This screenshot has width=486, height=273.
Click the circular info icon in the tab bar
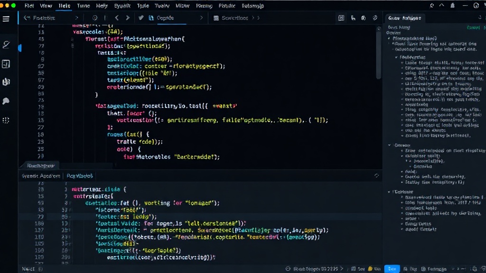coord(95,18)
